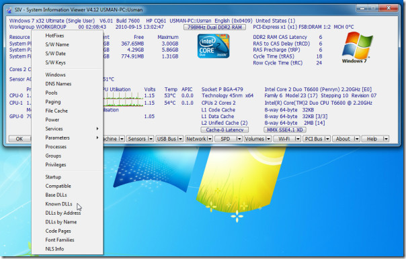This screenshot has height=259, width=406.
Task: Click the Volumes button
Action: [255, 139]
